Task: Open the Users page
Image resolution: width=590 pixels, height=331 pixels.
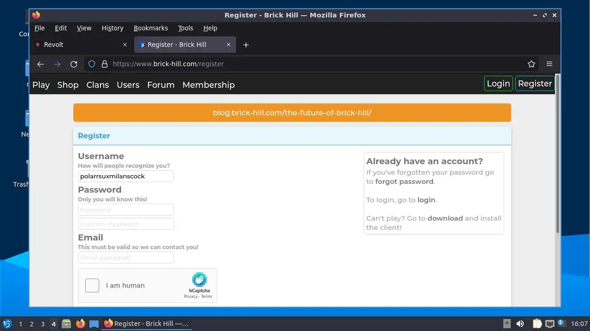Action: click(x=128, y=85)
